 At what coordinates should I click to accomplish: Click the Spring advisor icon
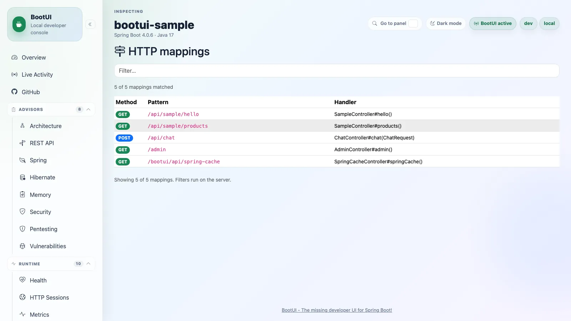click(22, 160)
